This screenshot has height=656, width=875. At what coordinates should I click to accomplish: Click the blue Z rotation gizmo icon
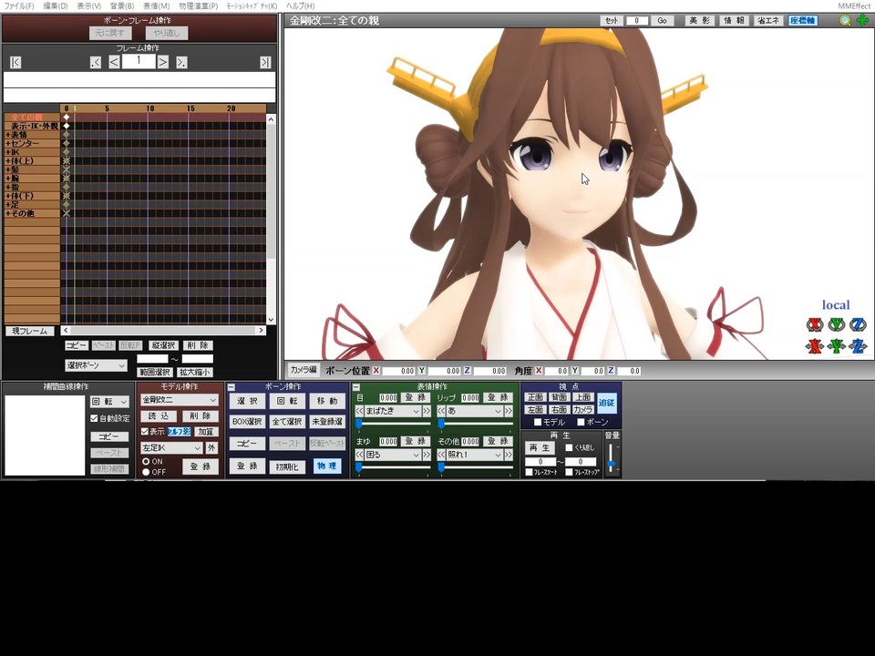tap(858, 324)
